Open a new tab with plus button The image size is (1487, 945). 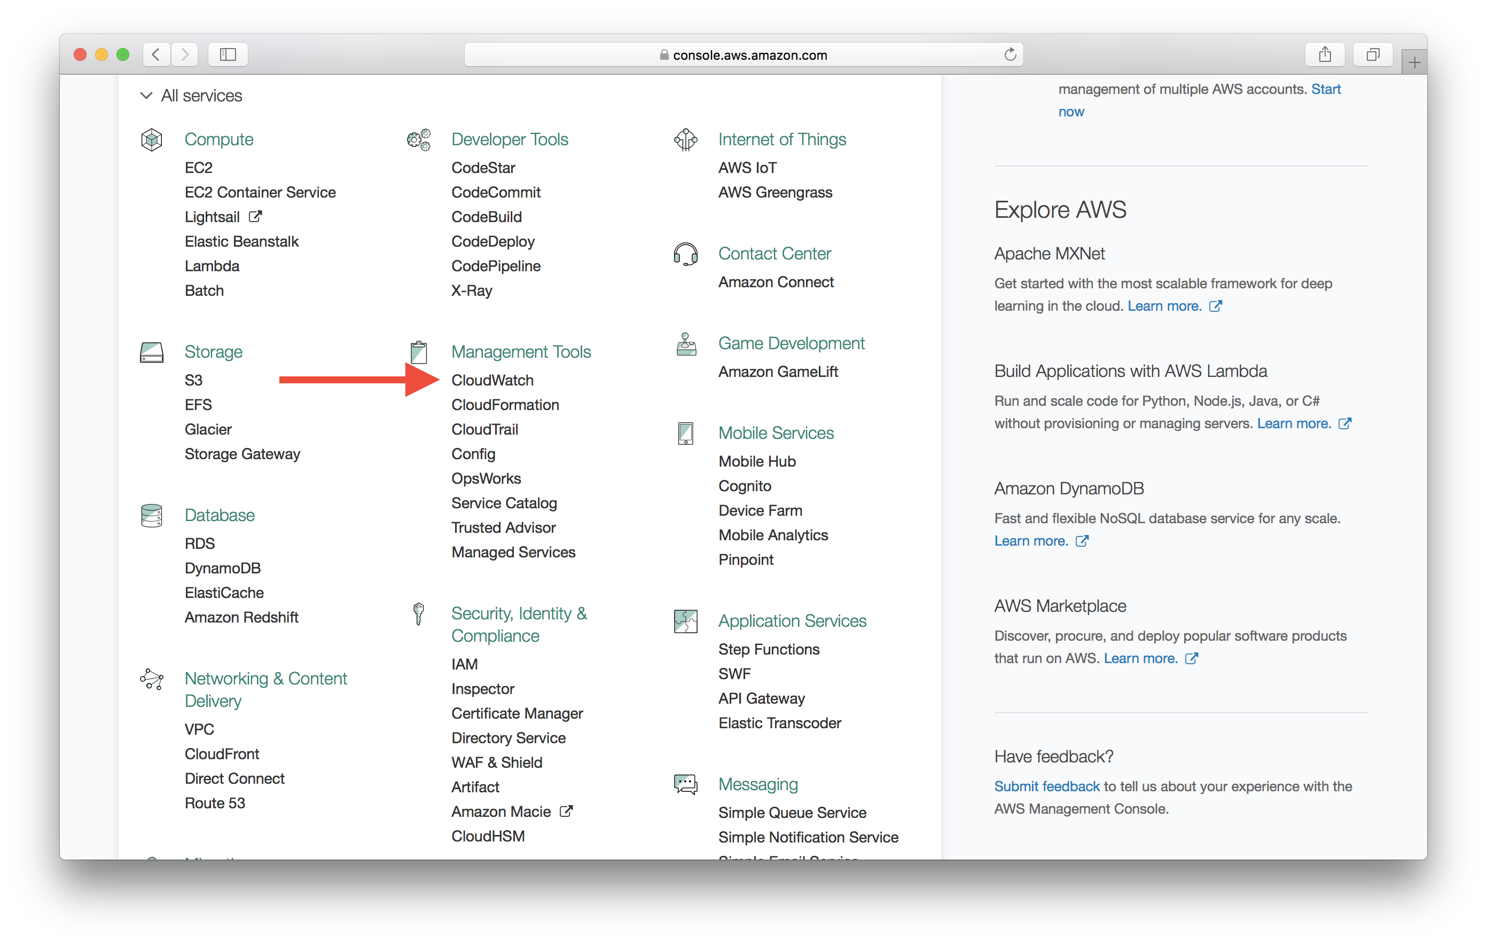[x=1414, y=62]
